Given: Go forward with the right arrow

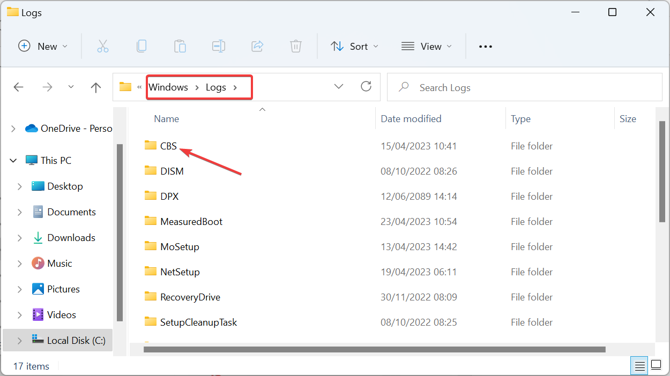Looking at the screenshot, I should tap(47, 87).
